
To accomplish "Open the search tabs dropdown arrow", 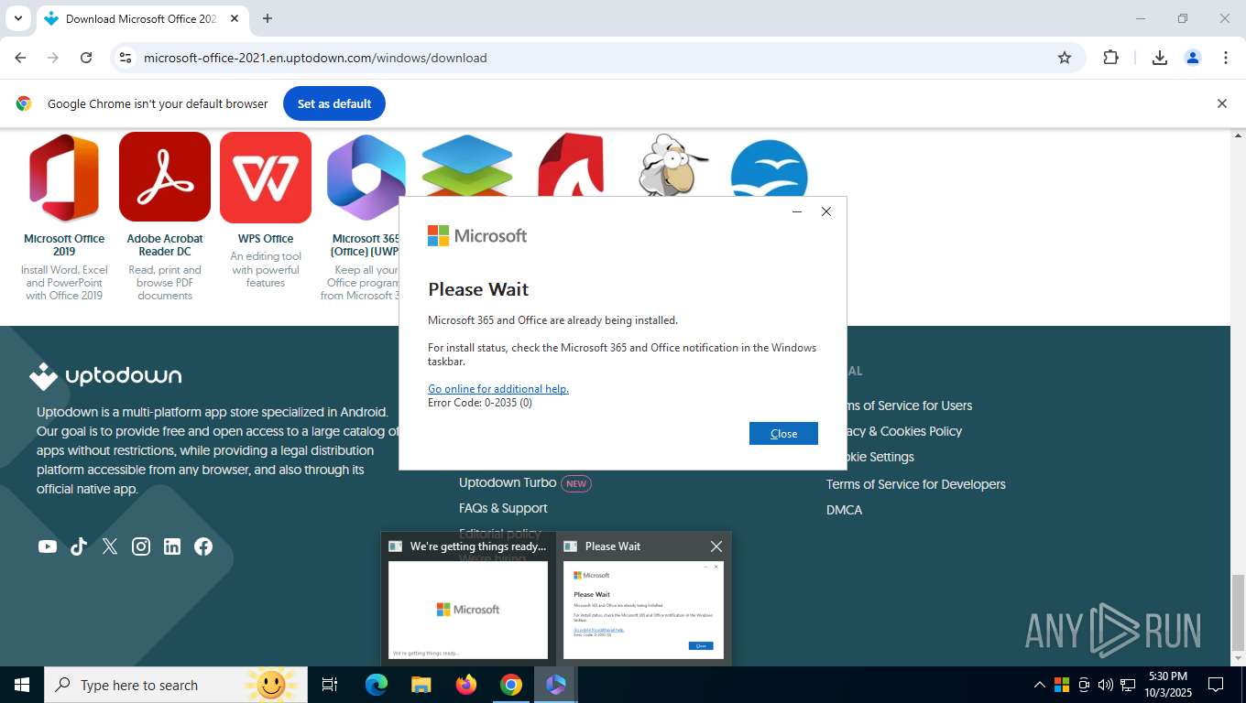I will tap(17, 18).
